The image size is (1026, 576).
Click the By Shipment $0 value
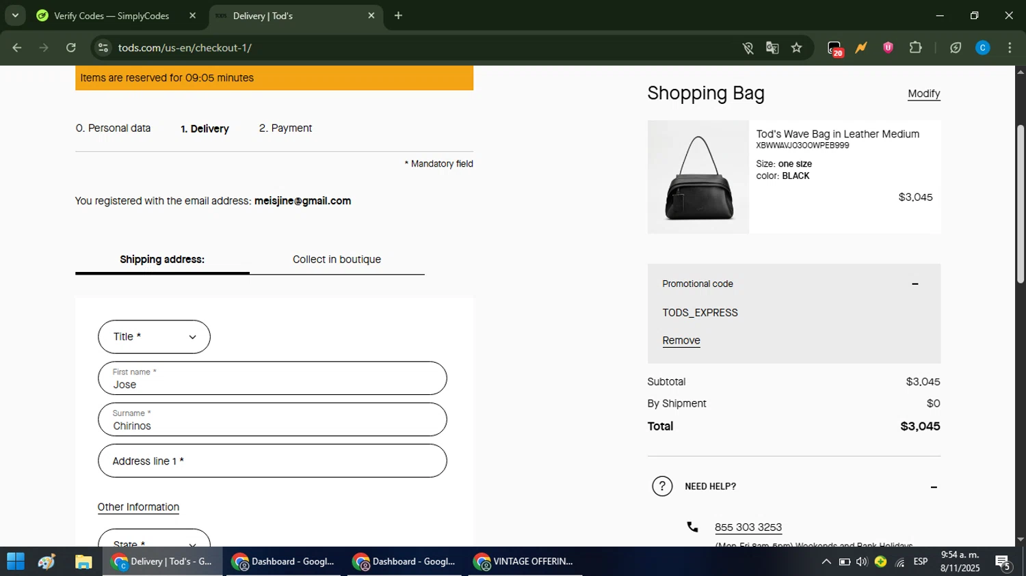(x=933, y=404)
